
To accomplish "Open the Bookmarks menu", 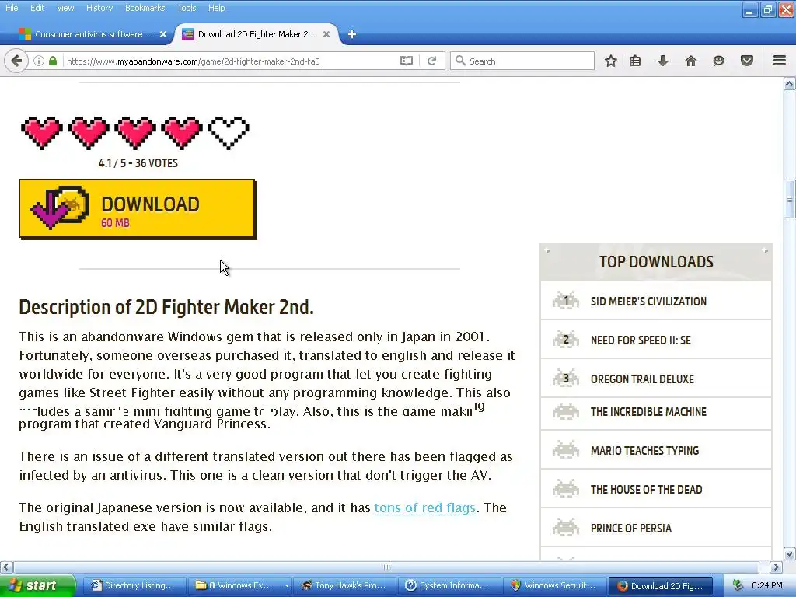I will pyautogui.click(x=145, y=8).
